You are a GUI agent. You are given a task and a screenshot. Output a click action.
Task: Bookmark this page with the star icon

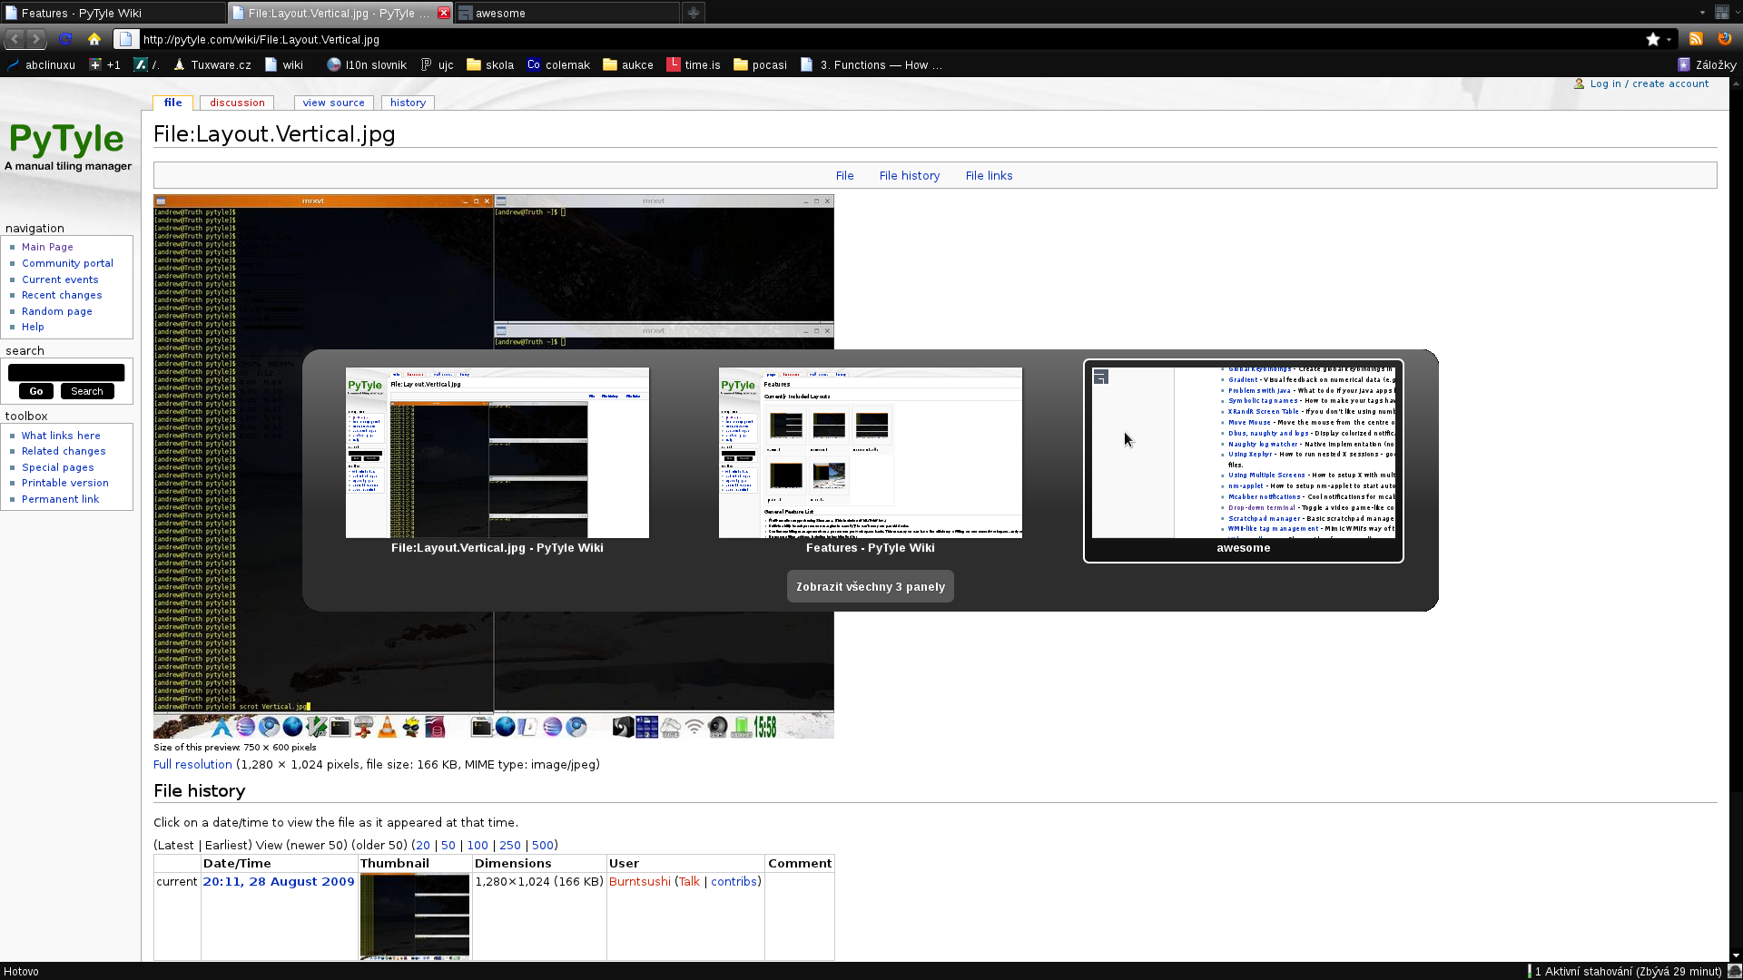pos(1653,39)
